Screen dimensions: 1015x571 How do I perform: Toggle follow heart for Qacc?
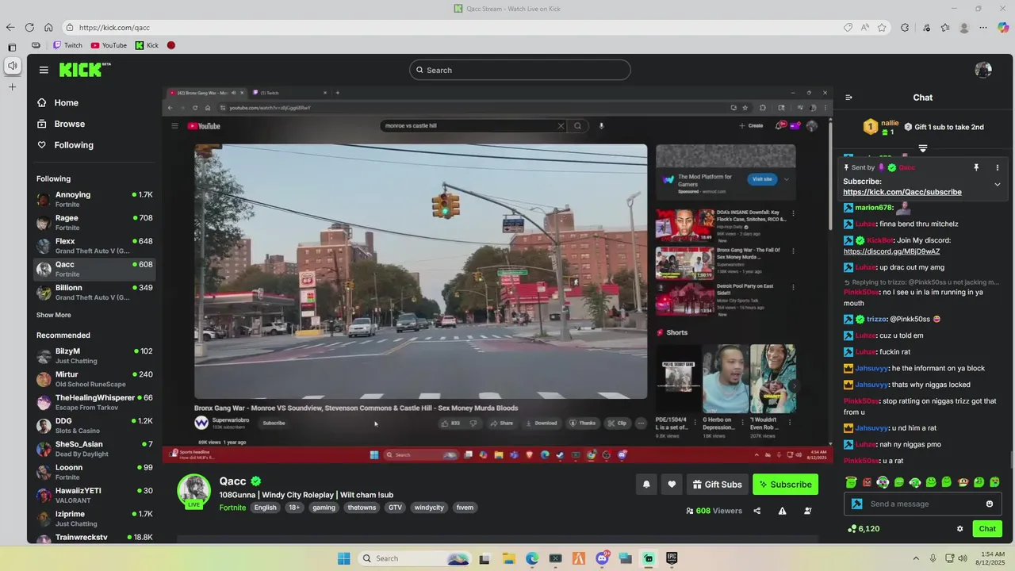coord(672,485)
